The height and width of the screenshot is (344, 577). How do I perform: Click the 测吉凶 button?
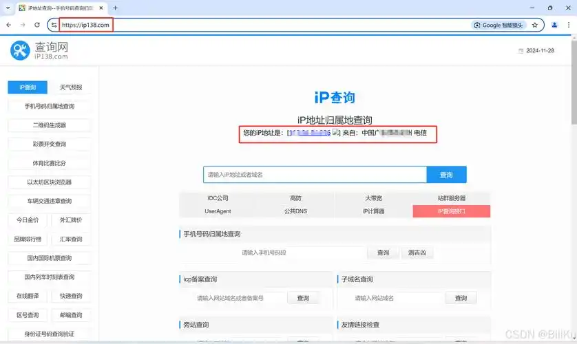pos(417,252)
